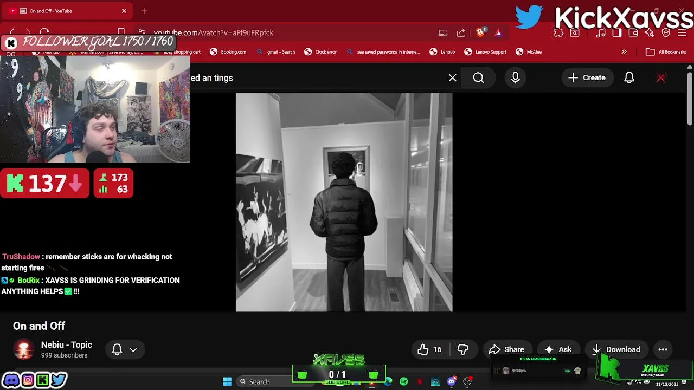The width and height of the screenshot is (694, 390).
Task: Click the Ask button
Action: (558, 349)
